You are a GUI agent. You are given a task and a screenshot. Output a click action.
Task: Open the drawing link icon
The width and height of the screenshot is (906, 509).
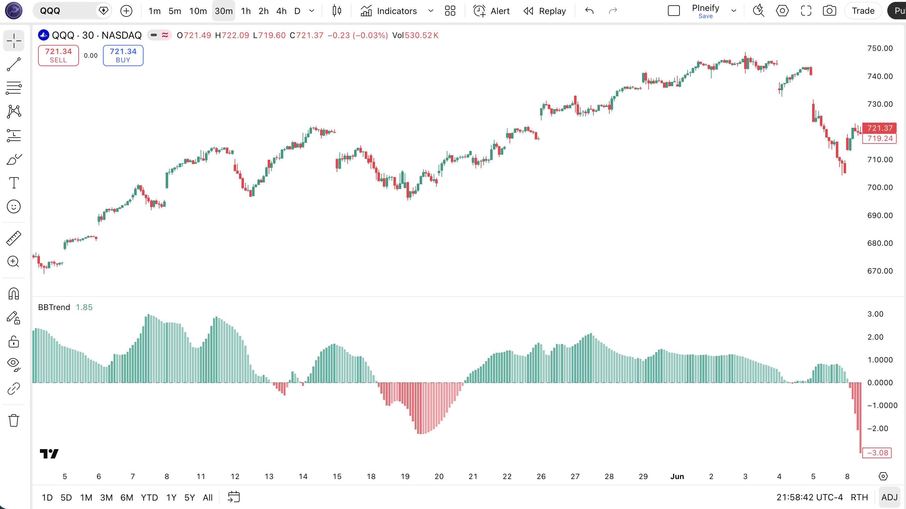(x=14, y=388)
